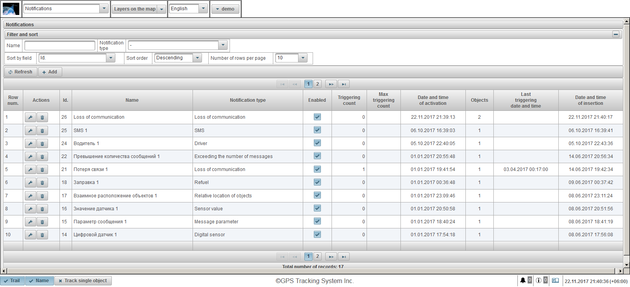Image resolution: width=630 pixels, height=287 pixels.
Task: Open the book help icon in status bar
Action: 555,280
